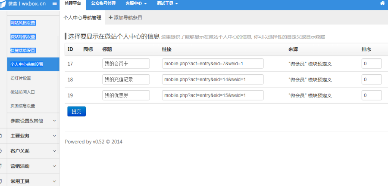Open the 调试工具 dropdown menu
The width and height of the screenshot is (388, 186).
point(168,3)
